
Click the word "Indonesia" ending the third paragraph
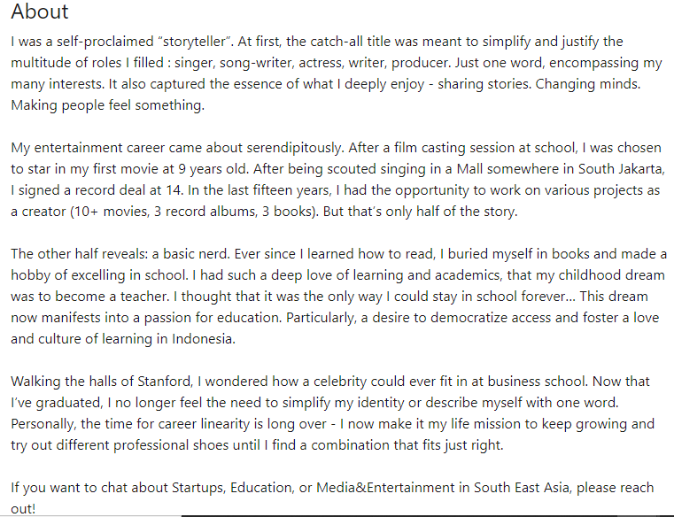pos(203,339)
